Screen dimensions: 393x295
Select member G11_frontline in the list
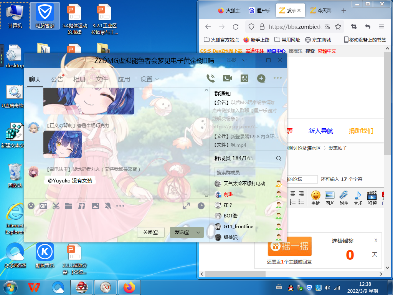(248, 227)
